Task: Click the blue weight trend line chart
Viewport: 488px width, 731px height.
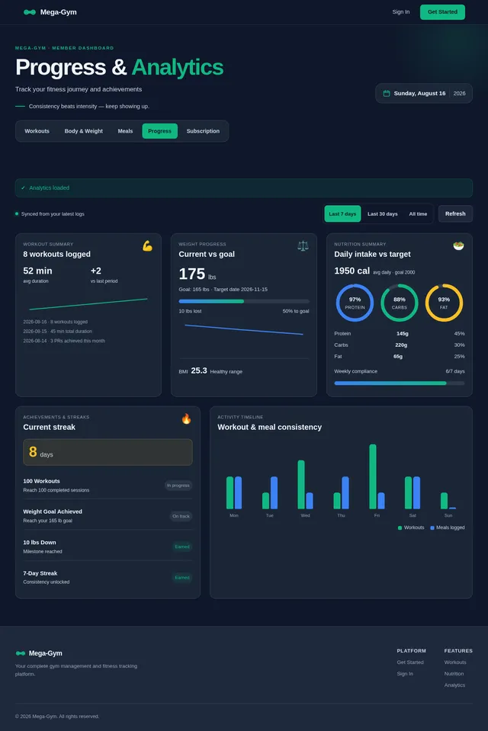Action: pos(244,329)
